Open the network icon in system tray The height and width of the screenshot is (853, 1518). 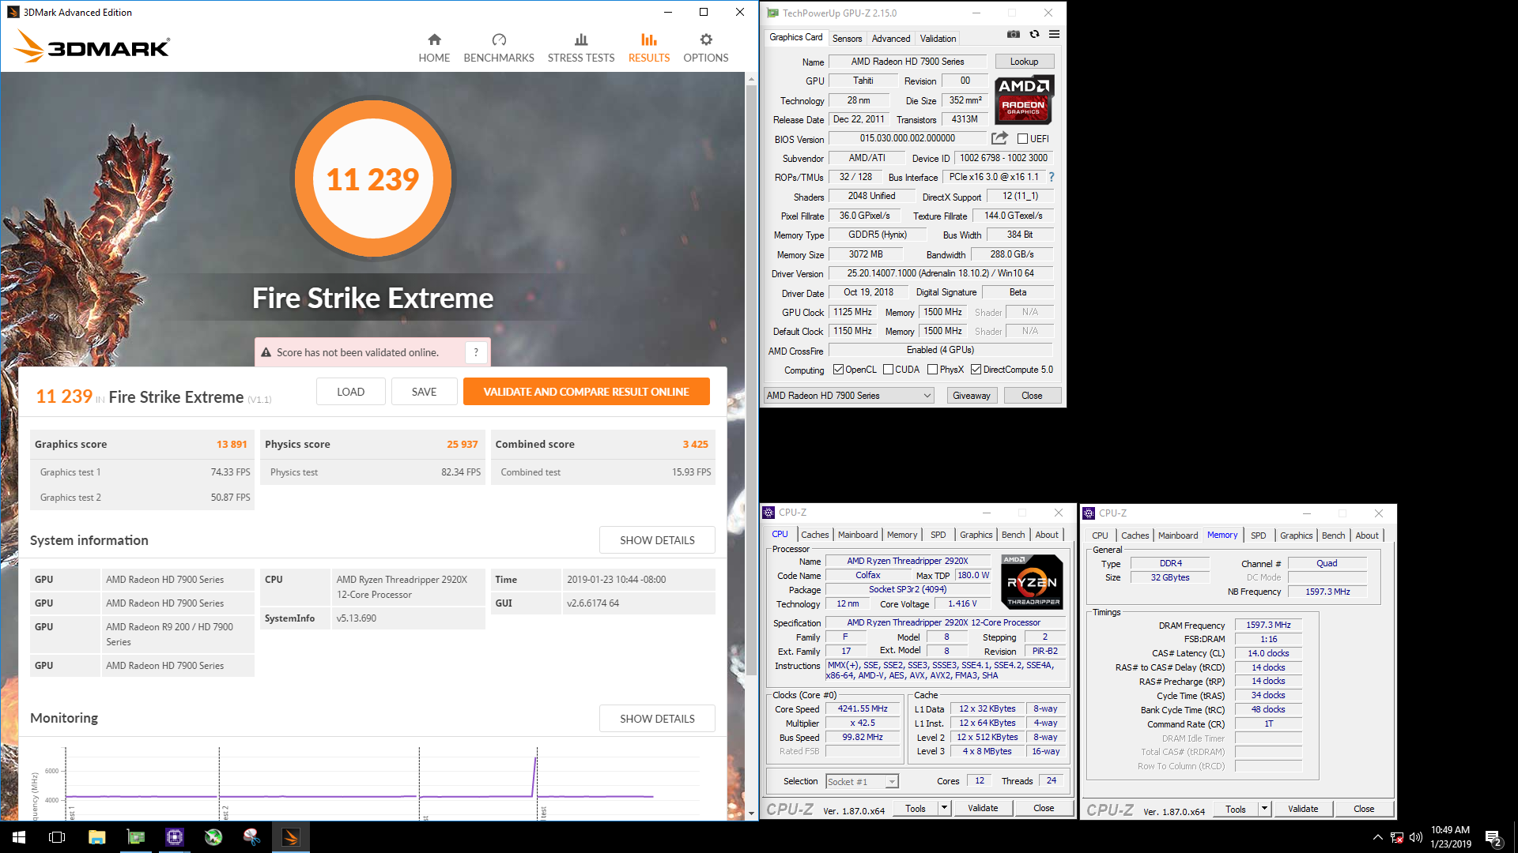click(x=1397, y=837)
